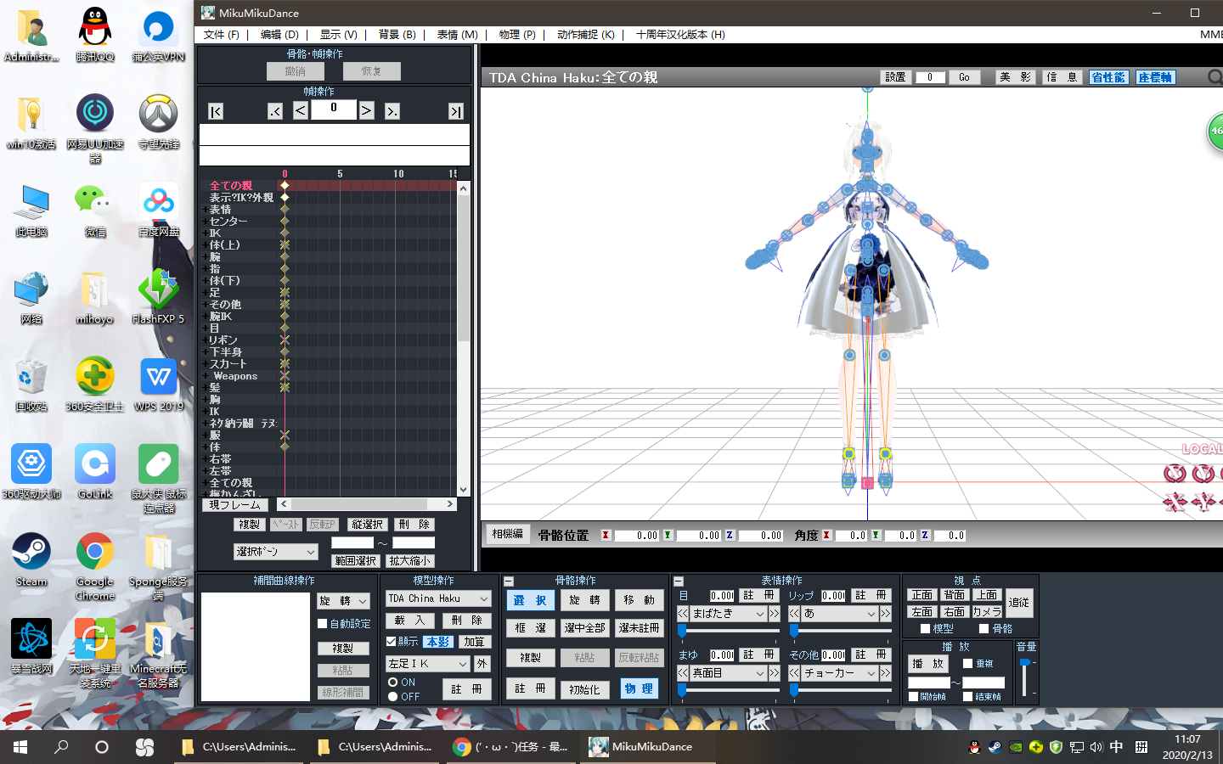The height and width of the screenshot is (764, 1223).
Task: Click the 初始化 bone reset button
Action: click(x=585, y=689)
